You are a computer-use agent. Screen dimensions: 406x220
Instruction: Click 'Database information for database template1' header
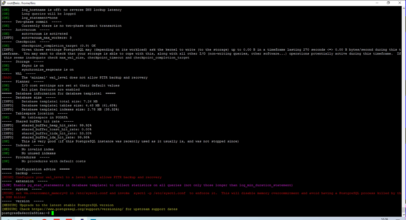coord(59,94)
